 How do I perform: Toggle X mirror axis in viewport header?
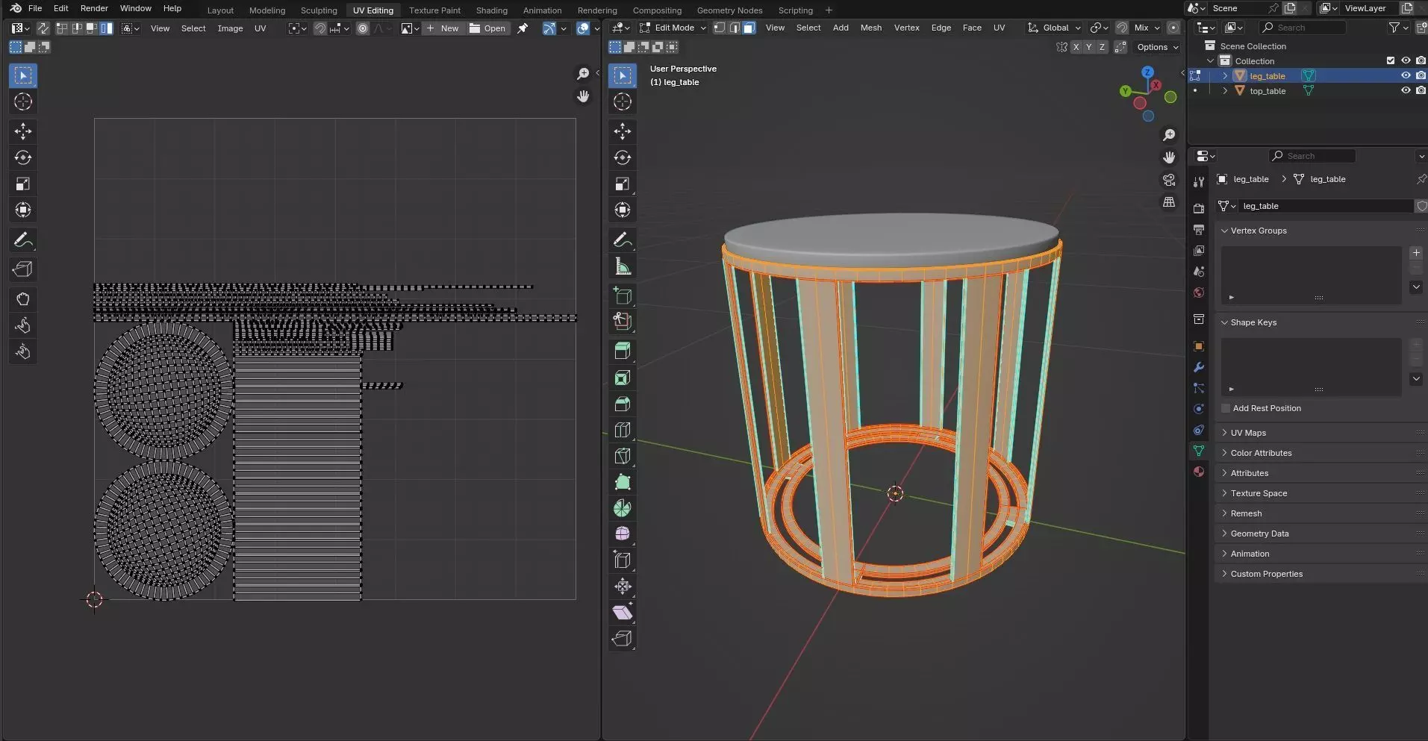click(1076, 47)
